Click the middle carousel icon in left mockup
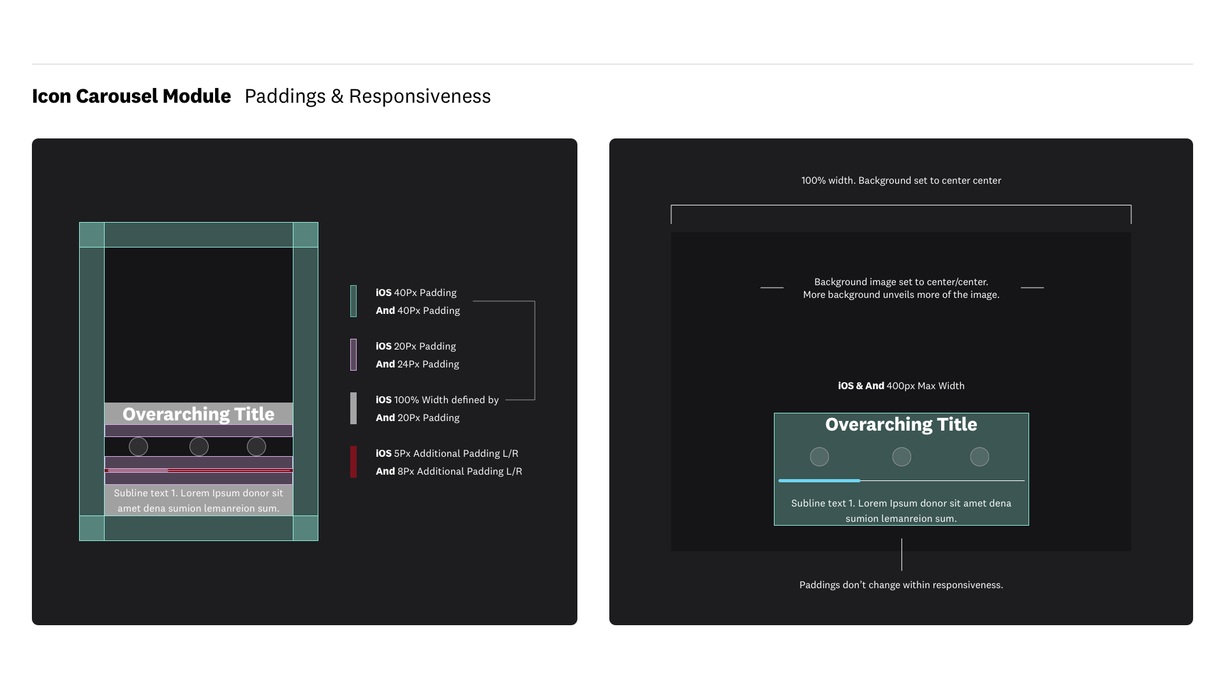 point(199,447)
